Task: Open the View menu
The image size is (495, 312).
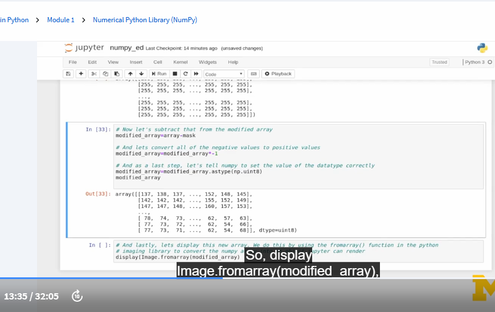Action: click(113, 62)
